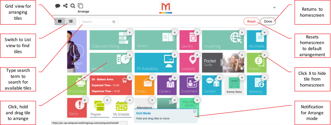Click the share icon in header
The height and width of the screenshot is (125, 331).
65,6
